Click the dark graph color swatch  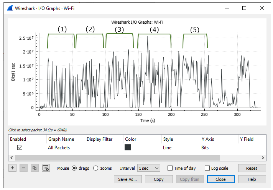click(x=128, y=147)
